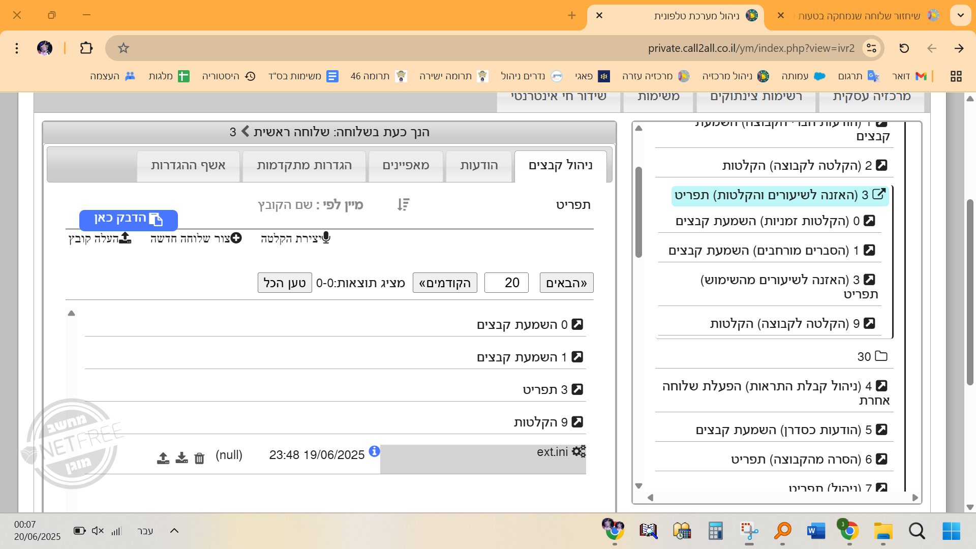This screenshot has width=976, height=549.
Task: Open the Windows Start menu
Action: click(x=951, y=531)
